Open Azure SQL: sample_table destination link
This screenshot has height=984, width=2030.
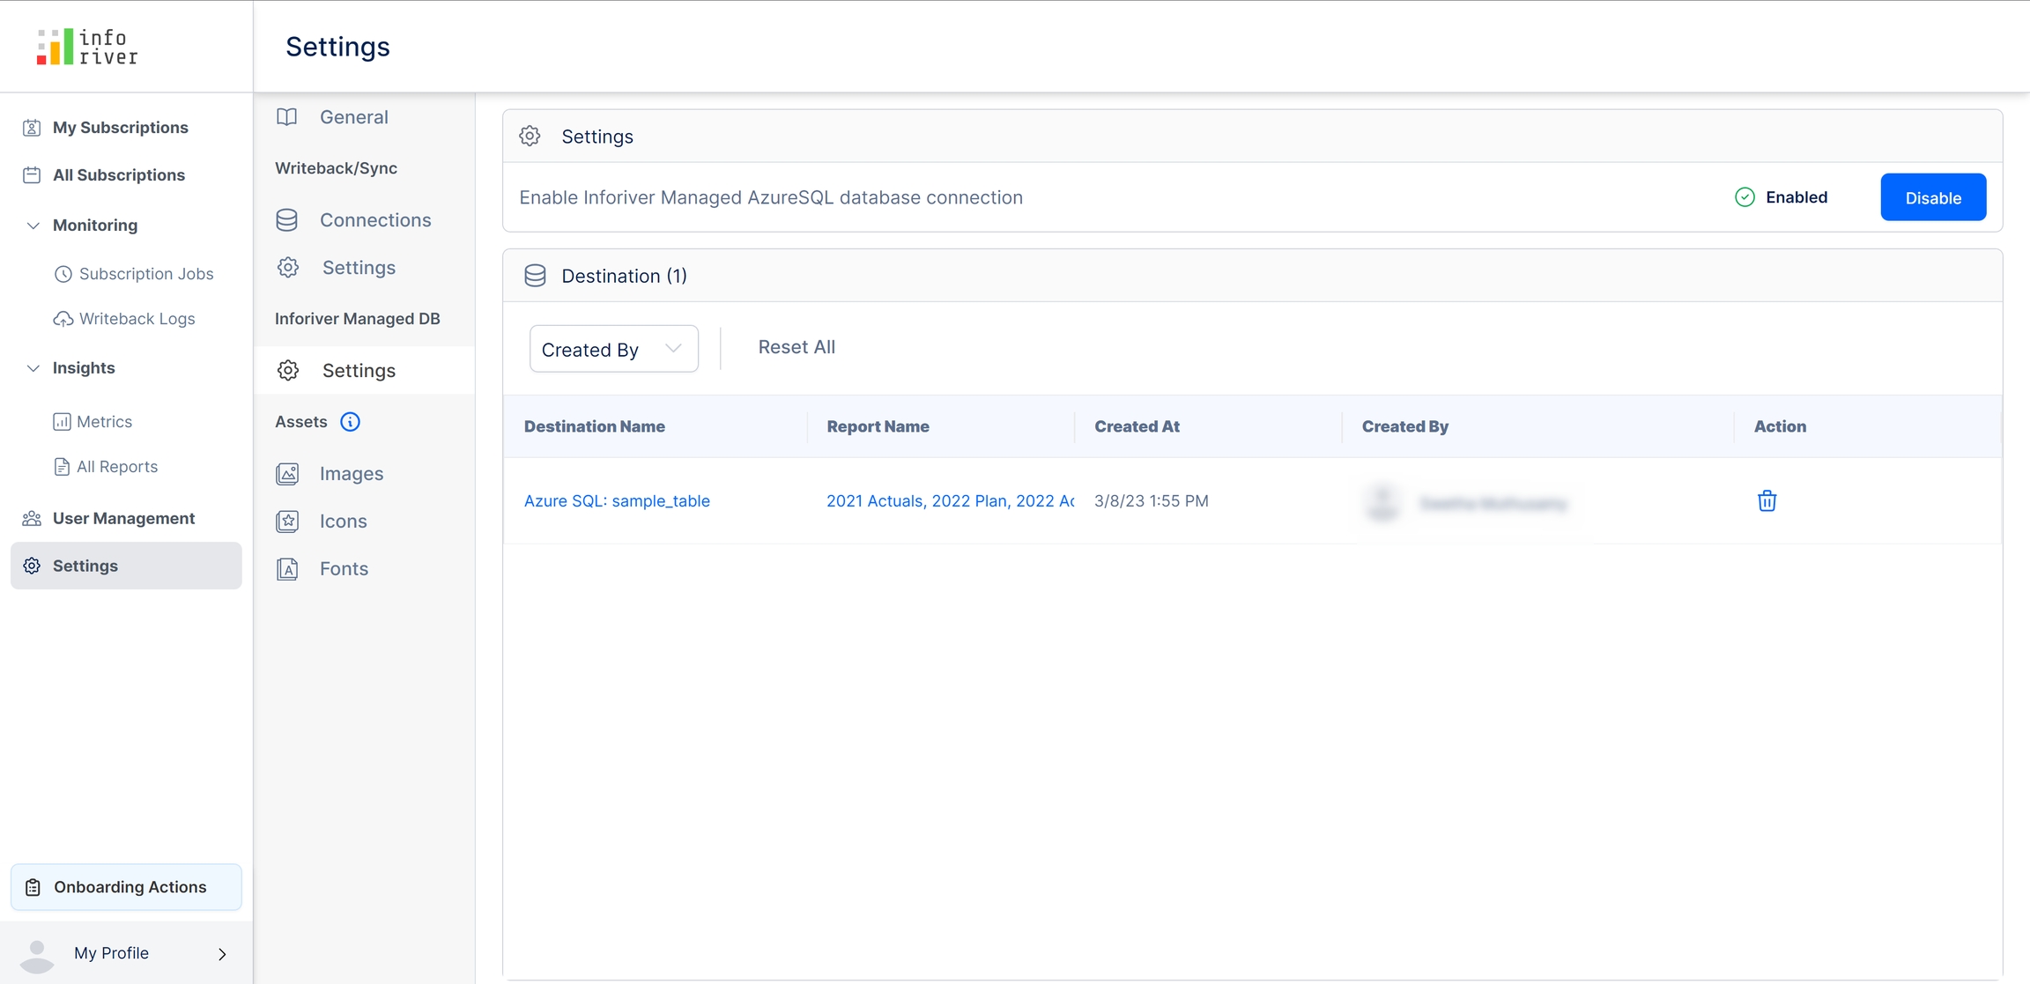(x=617, y=501)
